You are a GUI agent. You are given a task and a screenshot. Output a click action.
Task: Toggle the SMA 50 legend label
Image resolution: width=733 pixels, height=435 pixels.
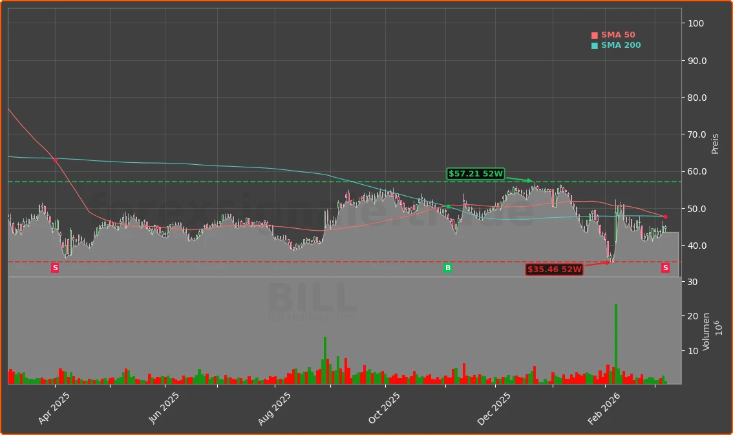click(618, 36)
